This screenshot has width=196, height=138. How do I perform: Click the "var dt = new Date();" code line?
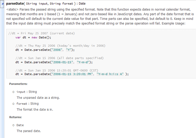tap(33, 37)
